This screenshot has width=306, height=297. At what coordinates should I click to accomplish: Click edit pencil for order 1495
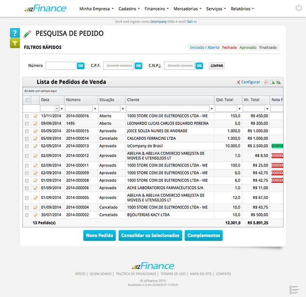coord(35,123)
